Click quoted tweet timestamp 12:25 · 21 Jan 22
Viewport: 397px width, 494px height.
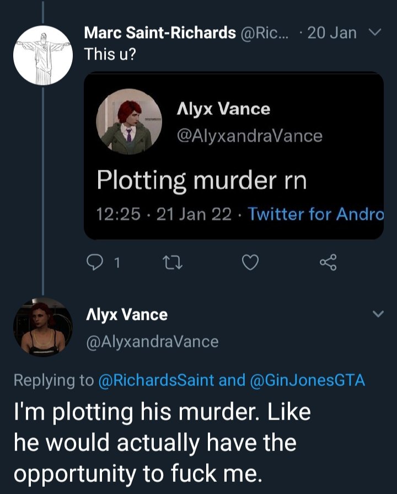164,214
